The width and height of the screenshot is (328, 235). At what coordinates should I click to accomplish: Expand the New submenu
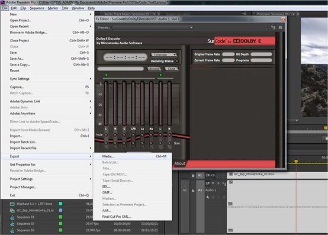click(x=47, y=14)
